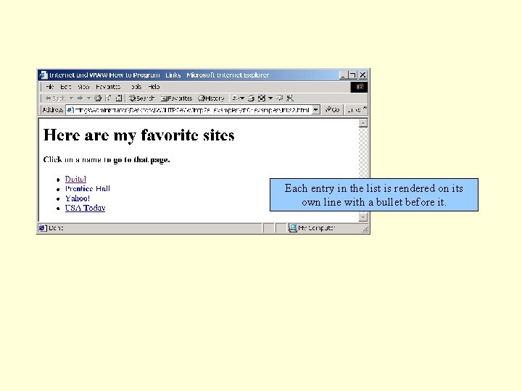Image resolution: width=522 pixels, height=391 pixels.
Task: Open the Search toolbar button
Action: pyautogui.click(x=142, y=98)
